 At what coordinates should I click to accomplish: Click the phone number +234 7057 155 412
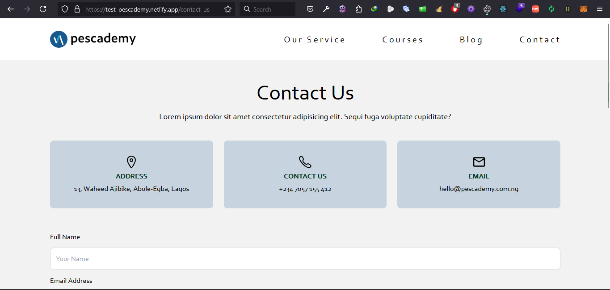pyautogui.click(x=305, y=189)
